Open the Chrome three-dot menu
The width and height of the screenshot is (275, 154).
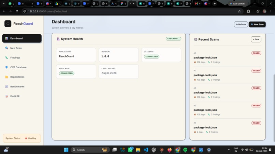(x=271, y=11)
